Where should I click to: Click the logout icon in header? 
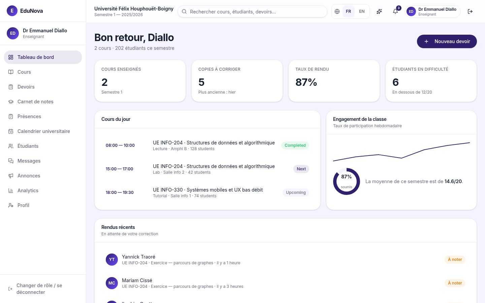(470, 11)
